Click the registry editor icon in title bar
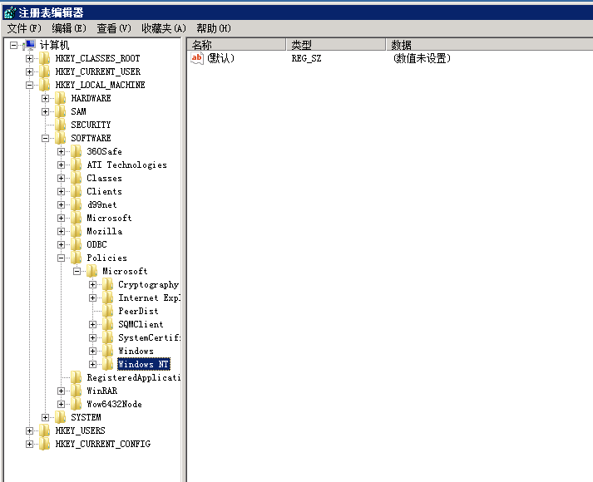This screenshot has height=482, width=593. [x=9, y=12]
